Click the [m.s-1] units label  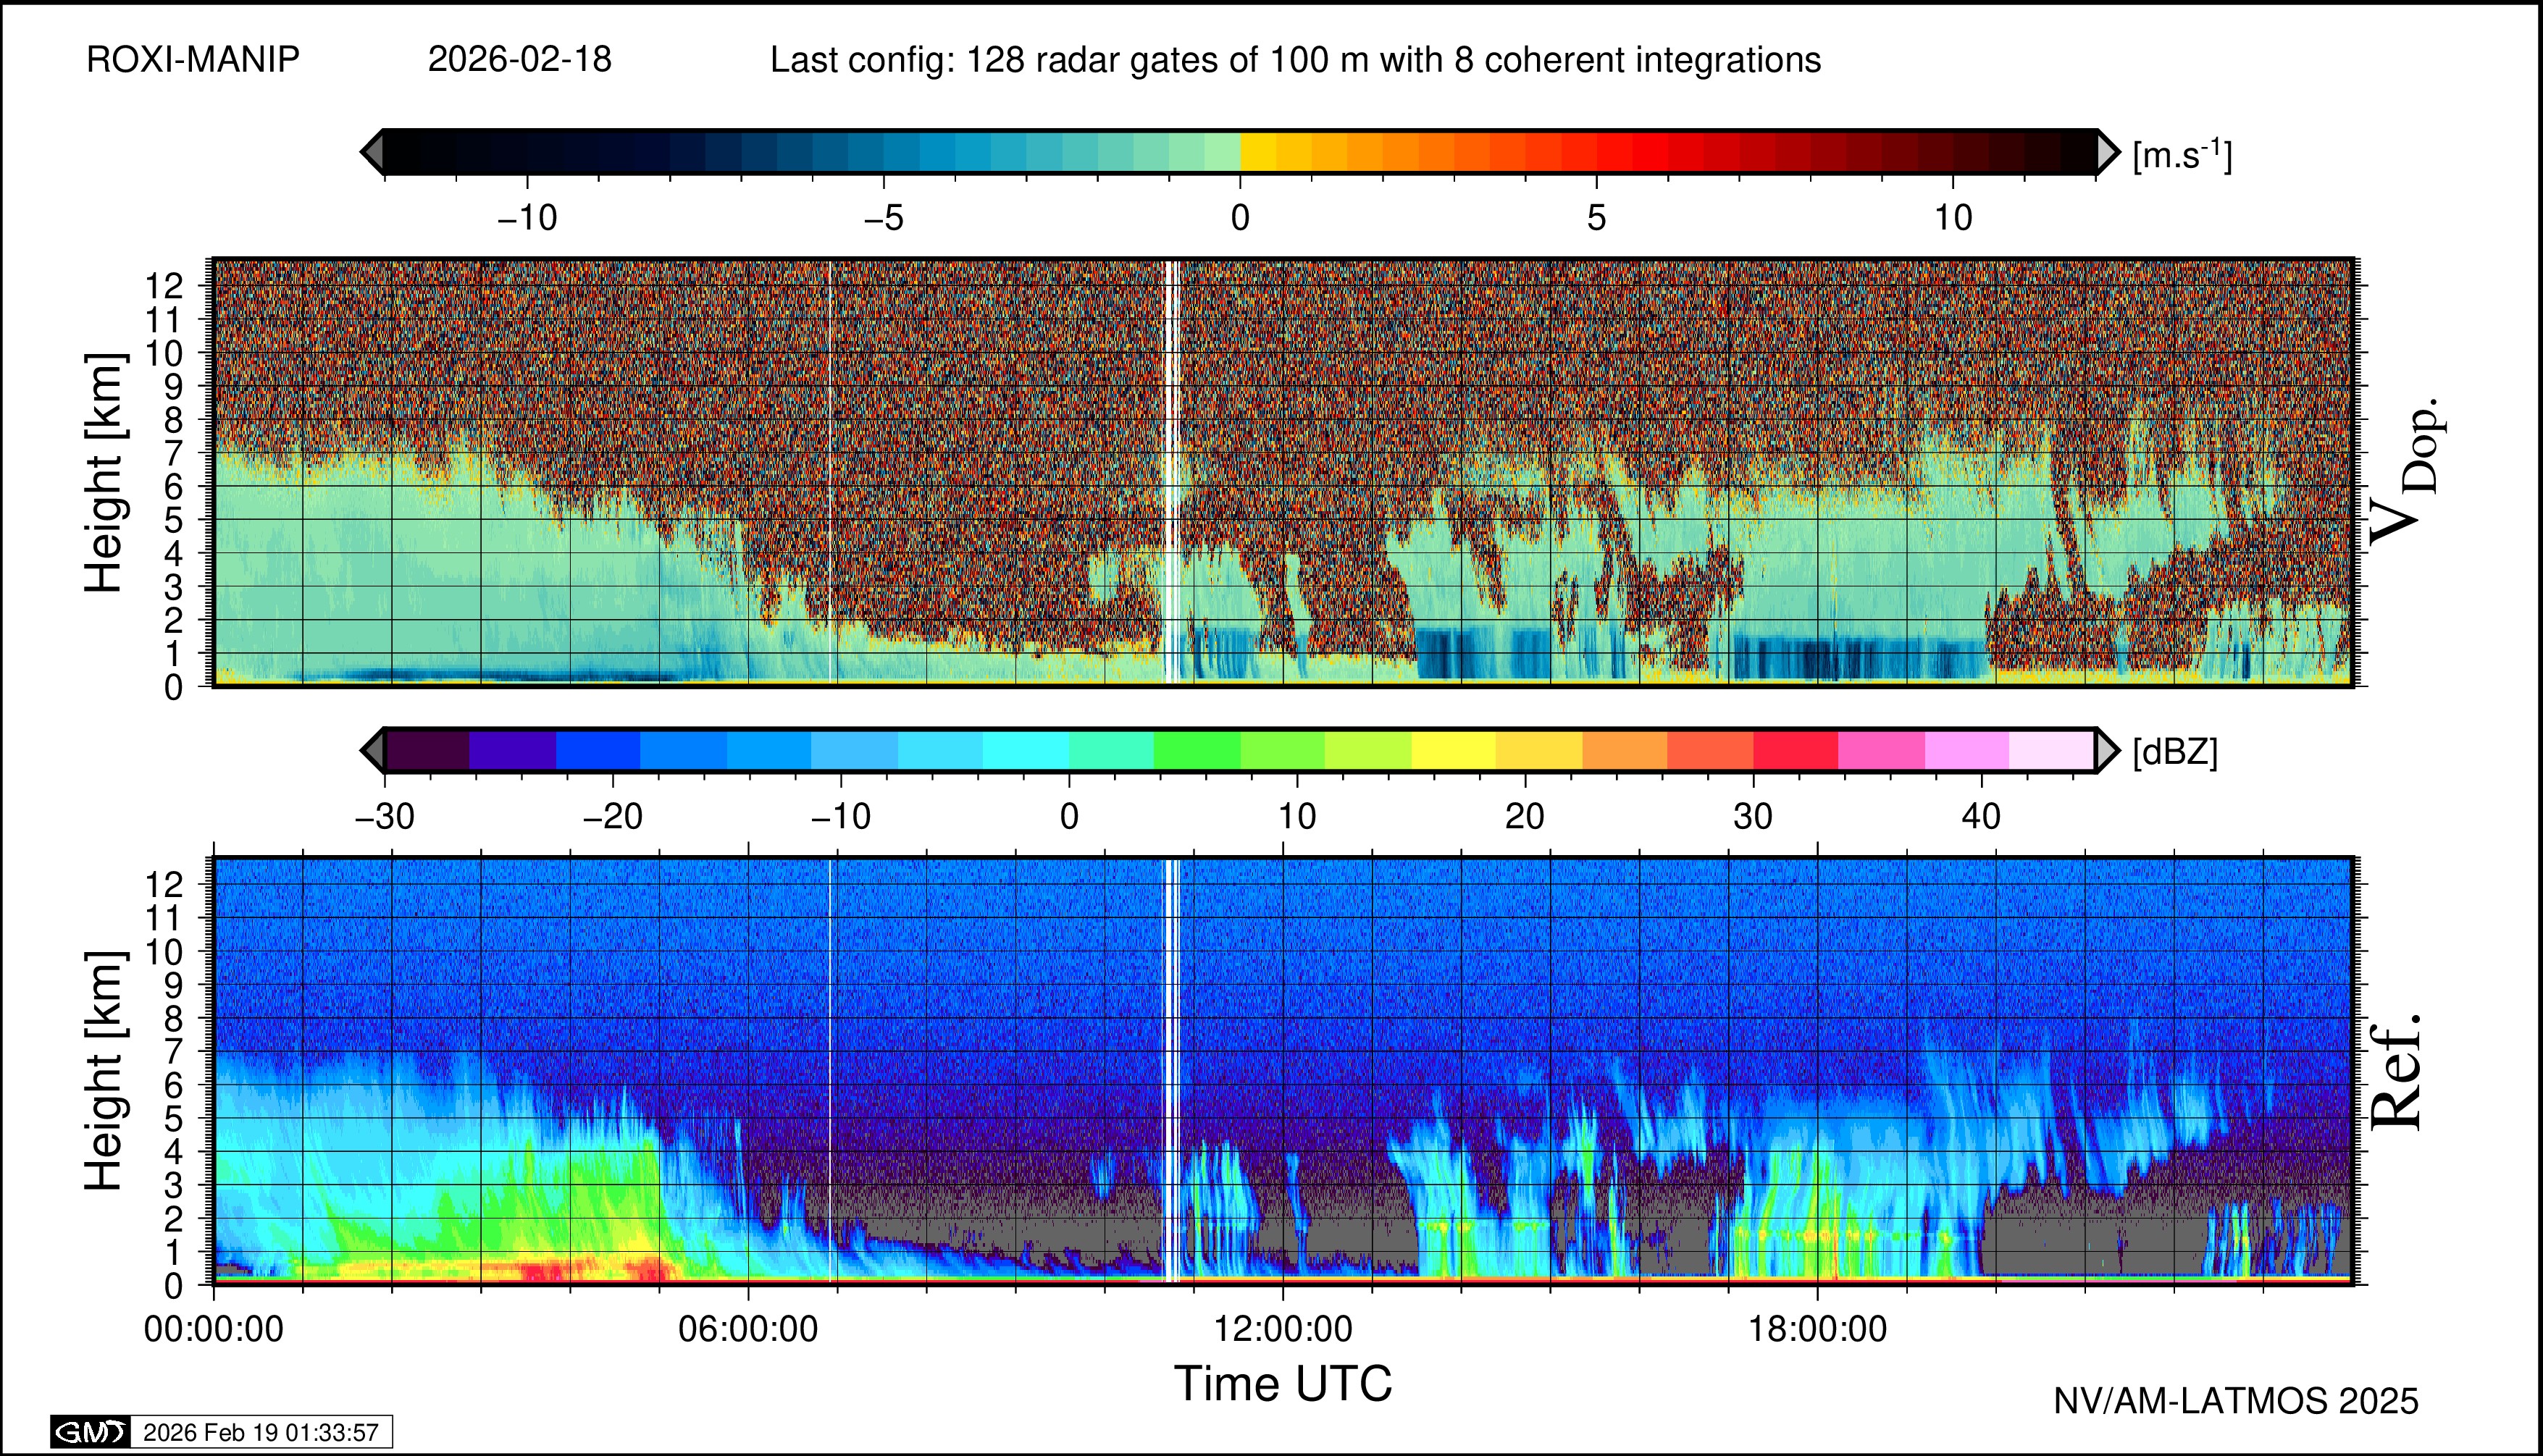2182,155
